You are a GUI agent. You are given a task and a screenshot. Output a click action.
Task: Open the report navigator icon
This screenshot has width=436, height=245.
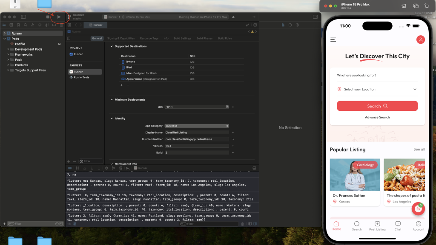pyautogui.click(x=61, y=25)
